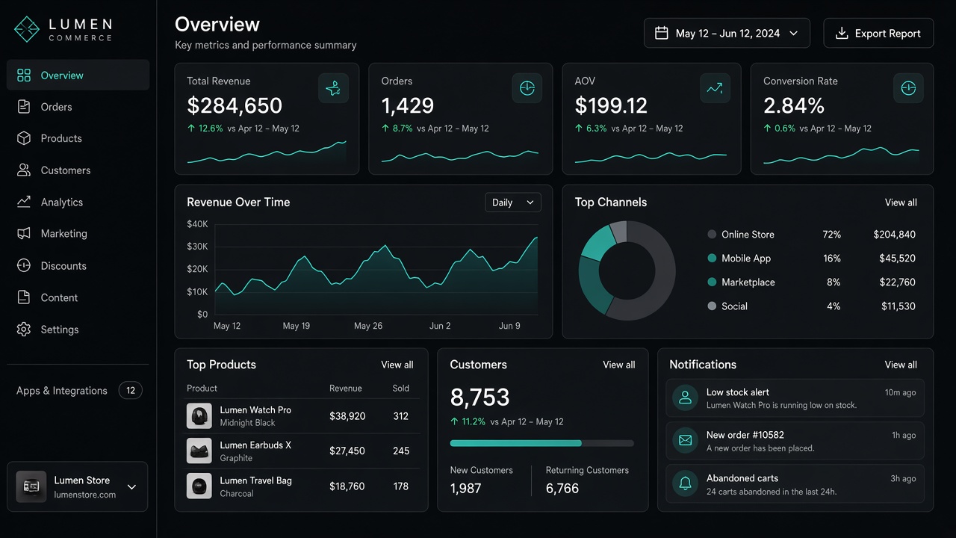Click the Overview grid icon in sidebar
The height and width of the screenshot is (538, 956).
tap(24, 75)
